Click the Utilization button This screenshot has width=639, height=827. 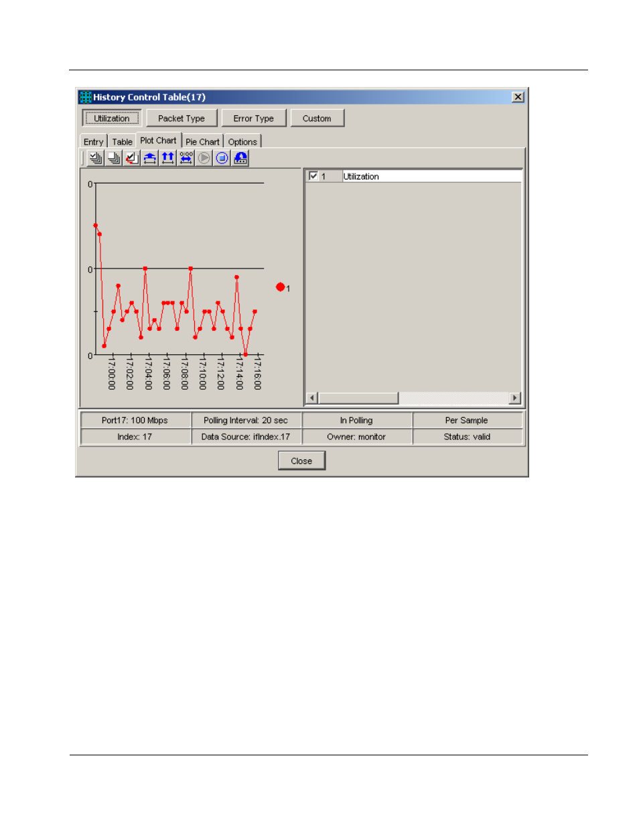(x=112, y=119)
